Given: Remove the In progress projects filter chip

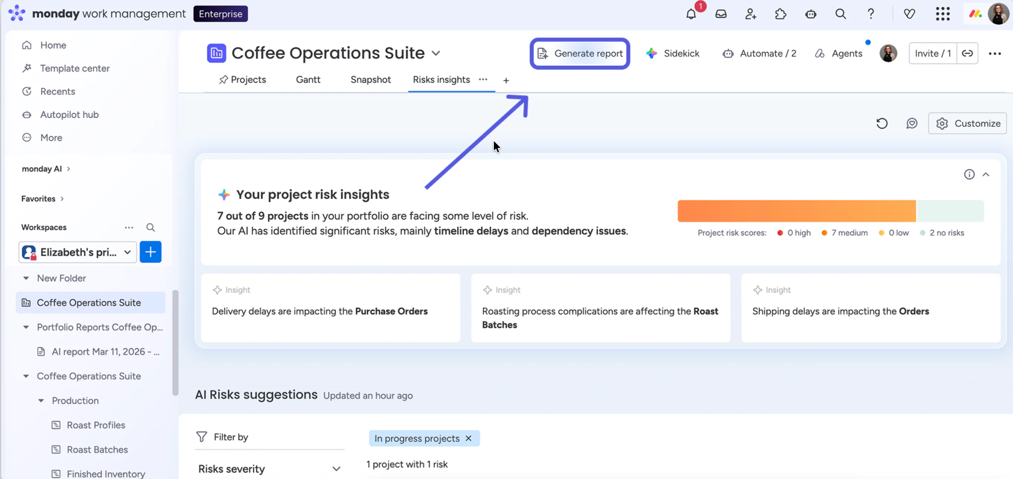Looking at the screenshot, I should click(468, 438).
